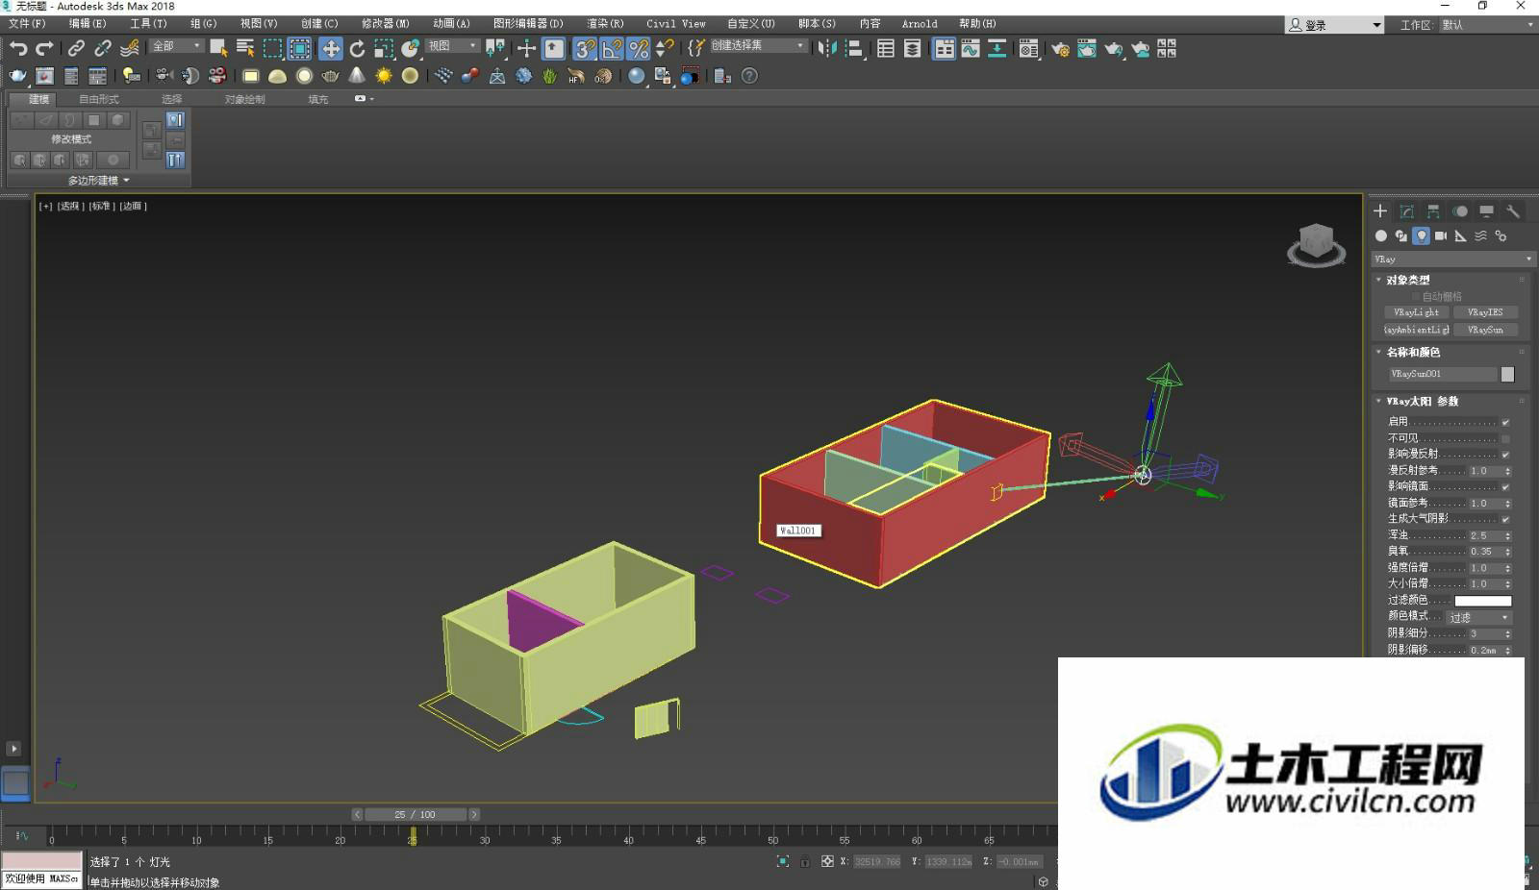Open the 修改器(M) menu
This screenshot has width=1539, height=890.
[386, 23]
